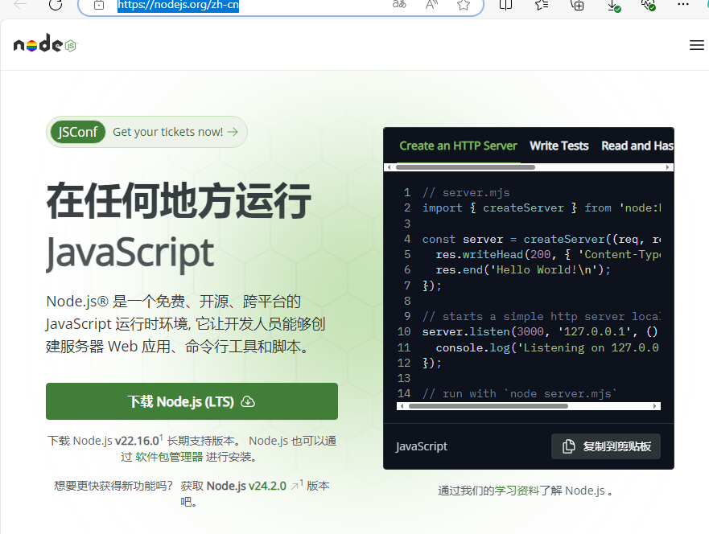Click the download Node.js (LTS) button
709x534 pixels.
coord(192,401)
